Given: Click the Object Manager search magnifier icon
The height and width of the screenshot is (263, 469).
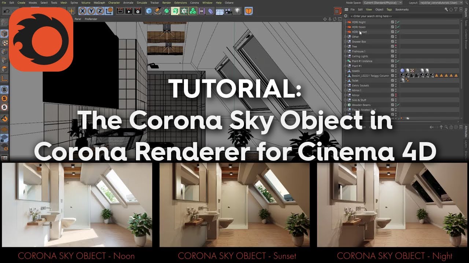Looking at the screenshot, I should click(x=446, y=9).
